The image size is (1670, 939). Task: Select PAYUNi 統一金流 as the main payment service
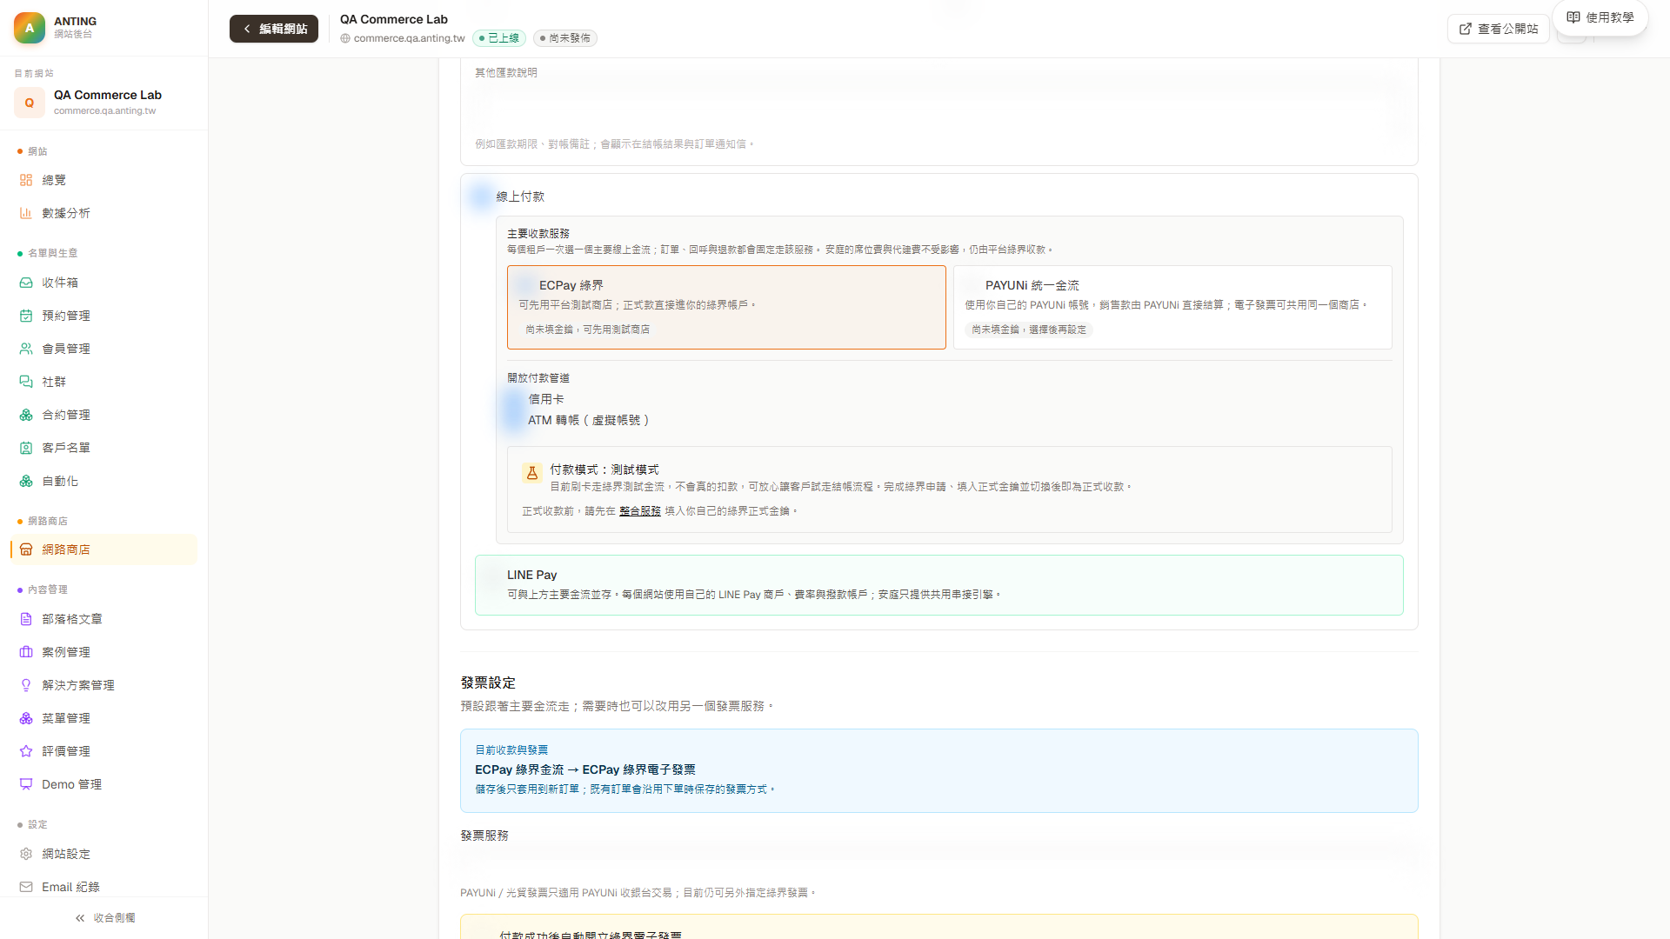point(1172,307)
